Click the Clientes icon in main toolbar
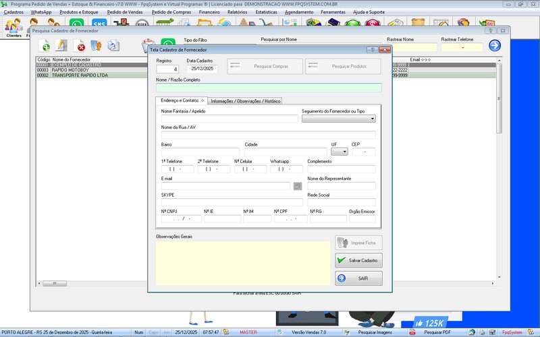Image resolution: width=540 pixels, height=337 pixels. [x=13, y=26]
